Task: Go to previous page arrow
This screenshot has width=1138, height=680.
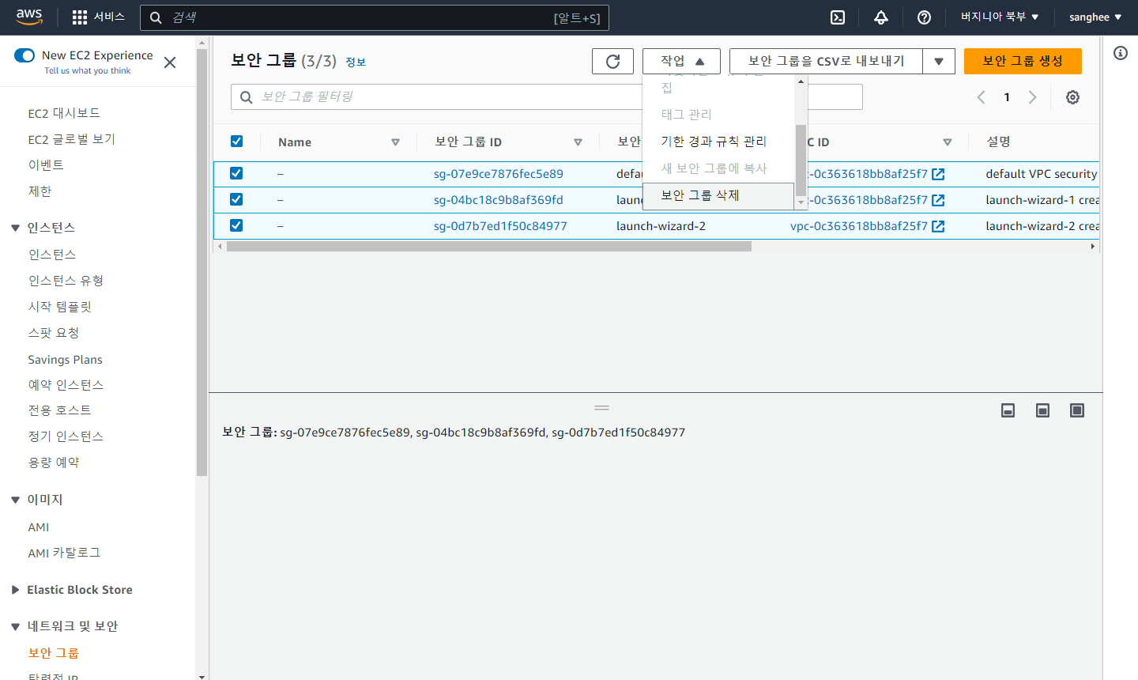Action: coord(981,97)
